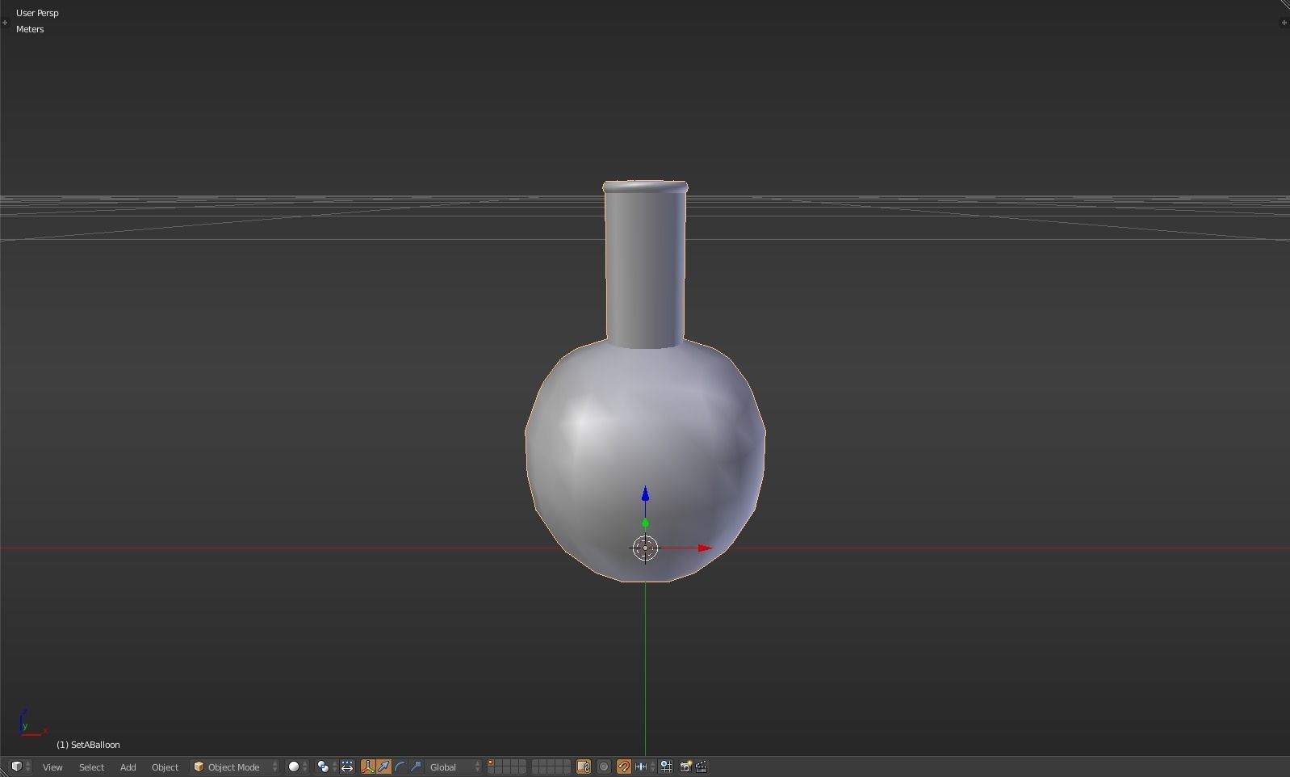Image resolution: width=1290 pixels, height=777 pixels.
Task: Open the View menu
Action: (52, 767)
